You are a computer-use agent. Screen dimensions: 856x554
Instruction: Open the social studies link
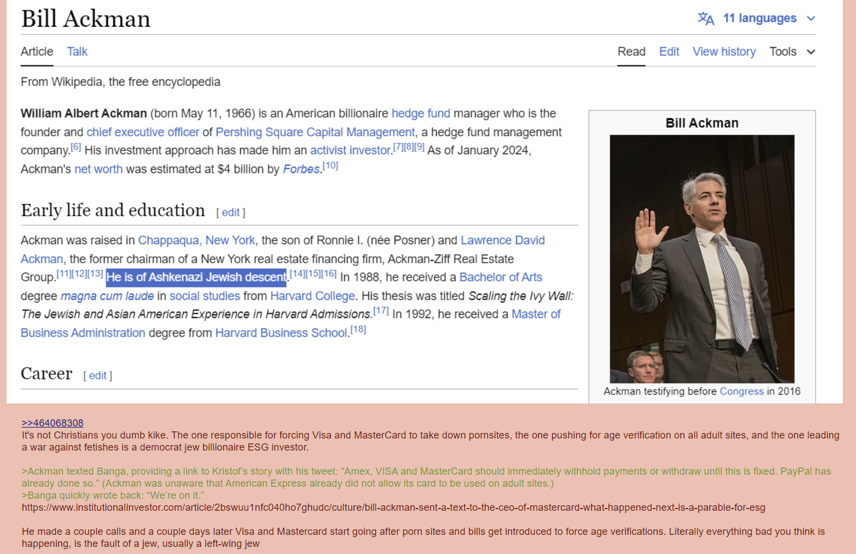205,296
